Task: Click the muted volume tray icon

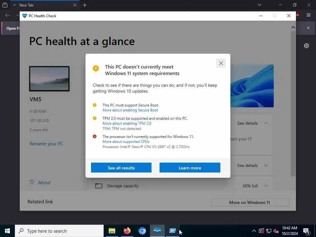Action: [x=276, y=231]
